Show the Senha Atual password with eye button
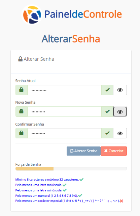This screenshot has height=216, width=140. coord(120,90)
